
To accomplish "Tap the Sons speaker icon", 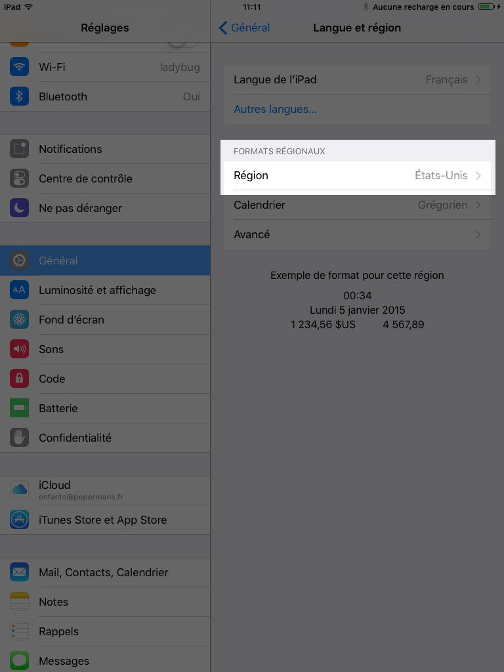I will point(19,349).
